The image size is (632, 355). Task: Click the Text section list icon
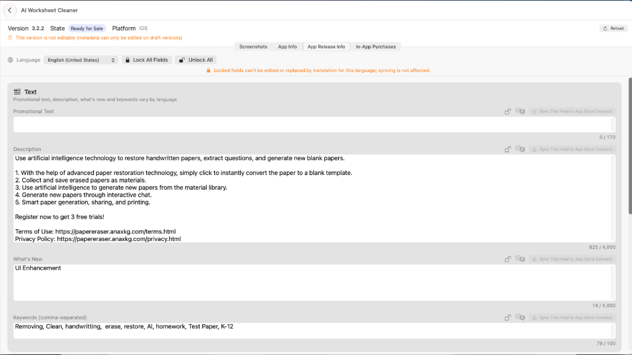coord(17,92)
